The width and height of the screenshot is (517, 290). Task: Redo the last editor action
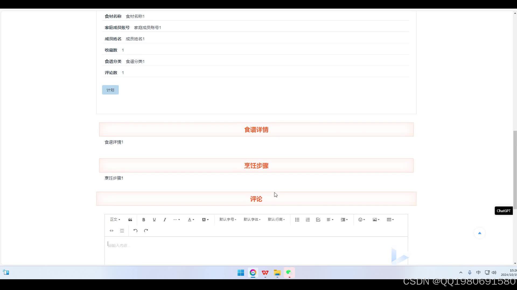[x=146, y=231]
